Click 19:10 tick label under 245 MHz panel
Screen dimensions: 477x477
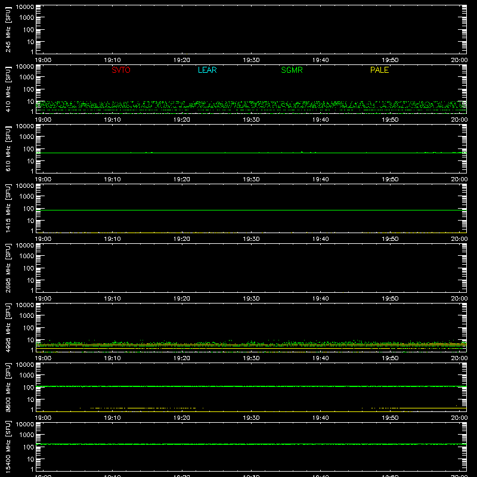pyautogui.click(x=112, y=60)
